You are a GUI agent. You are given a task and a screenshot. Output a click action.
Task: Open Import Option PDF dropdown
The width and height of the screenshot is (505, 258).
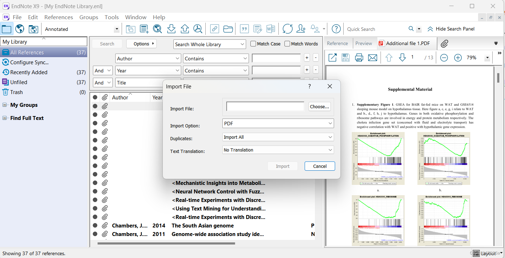pos(278,123)
